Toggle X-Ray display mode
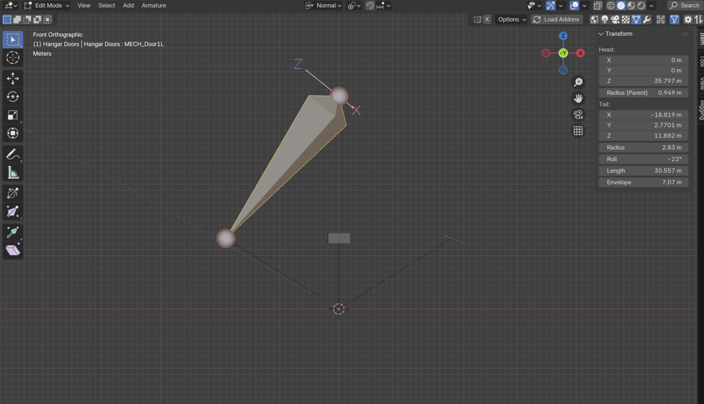 pyautogui.click(x=598, y=6)
